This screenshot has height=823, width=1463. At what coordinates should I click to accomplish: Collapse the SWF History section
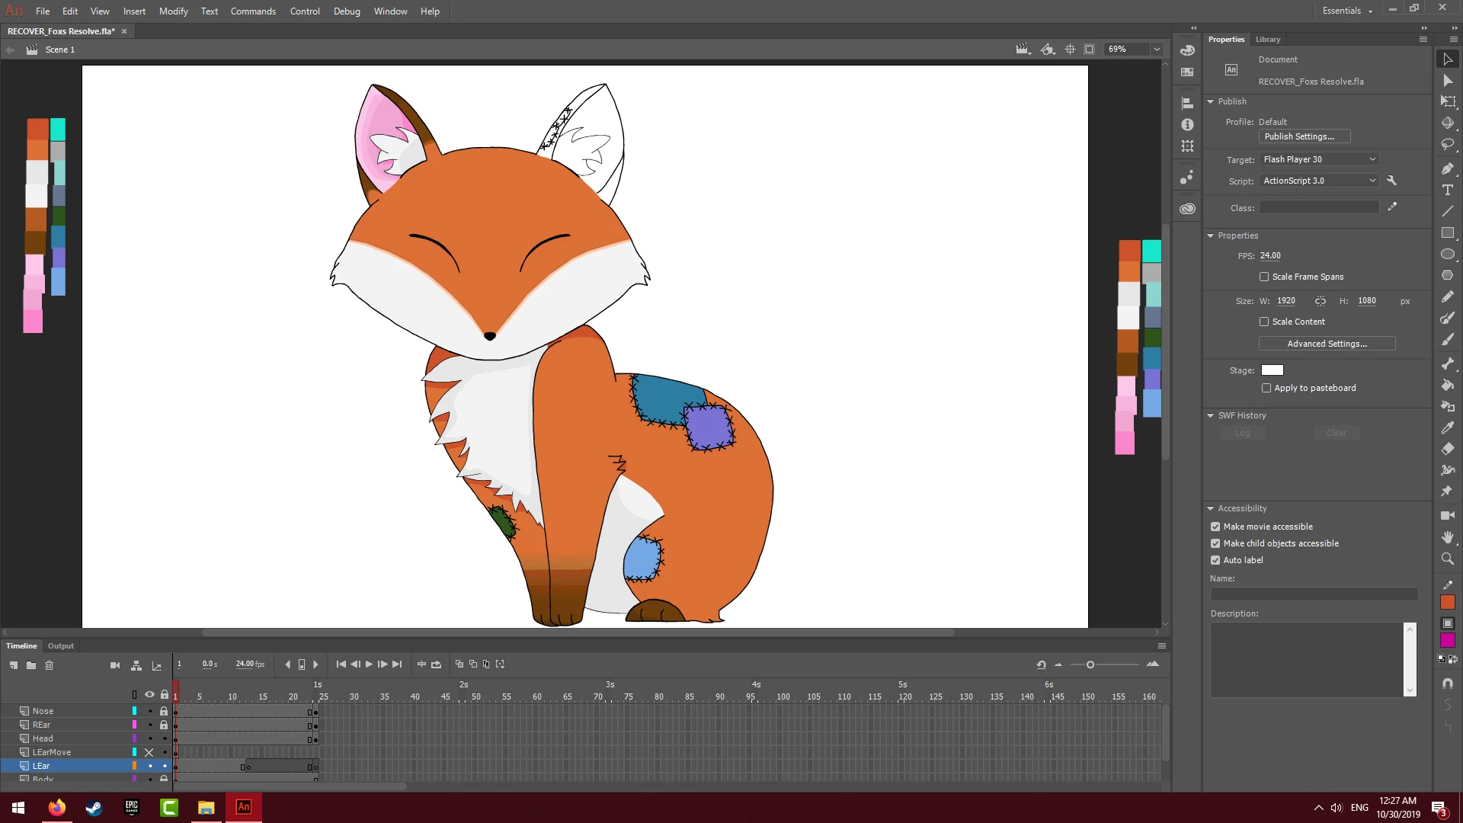tap(1211, 415)
